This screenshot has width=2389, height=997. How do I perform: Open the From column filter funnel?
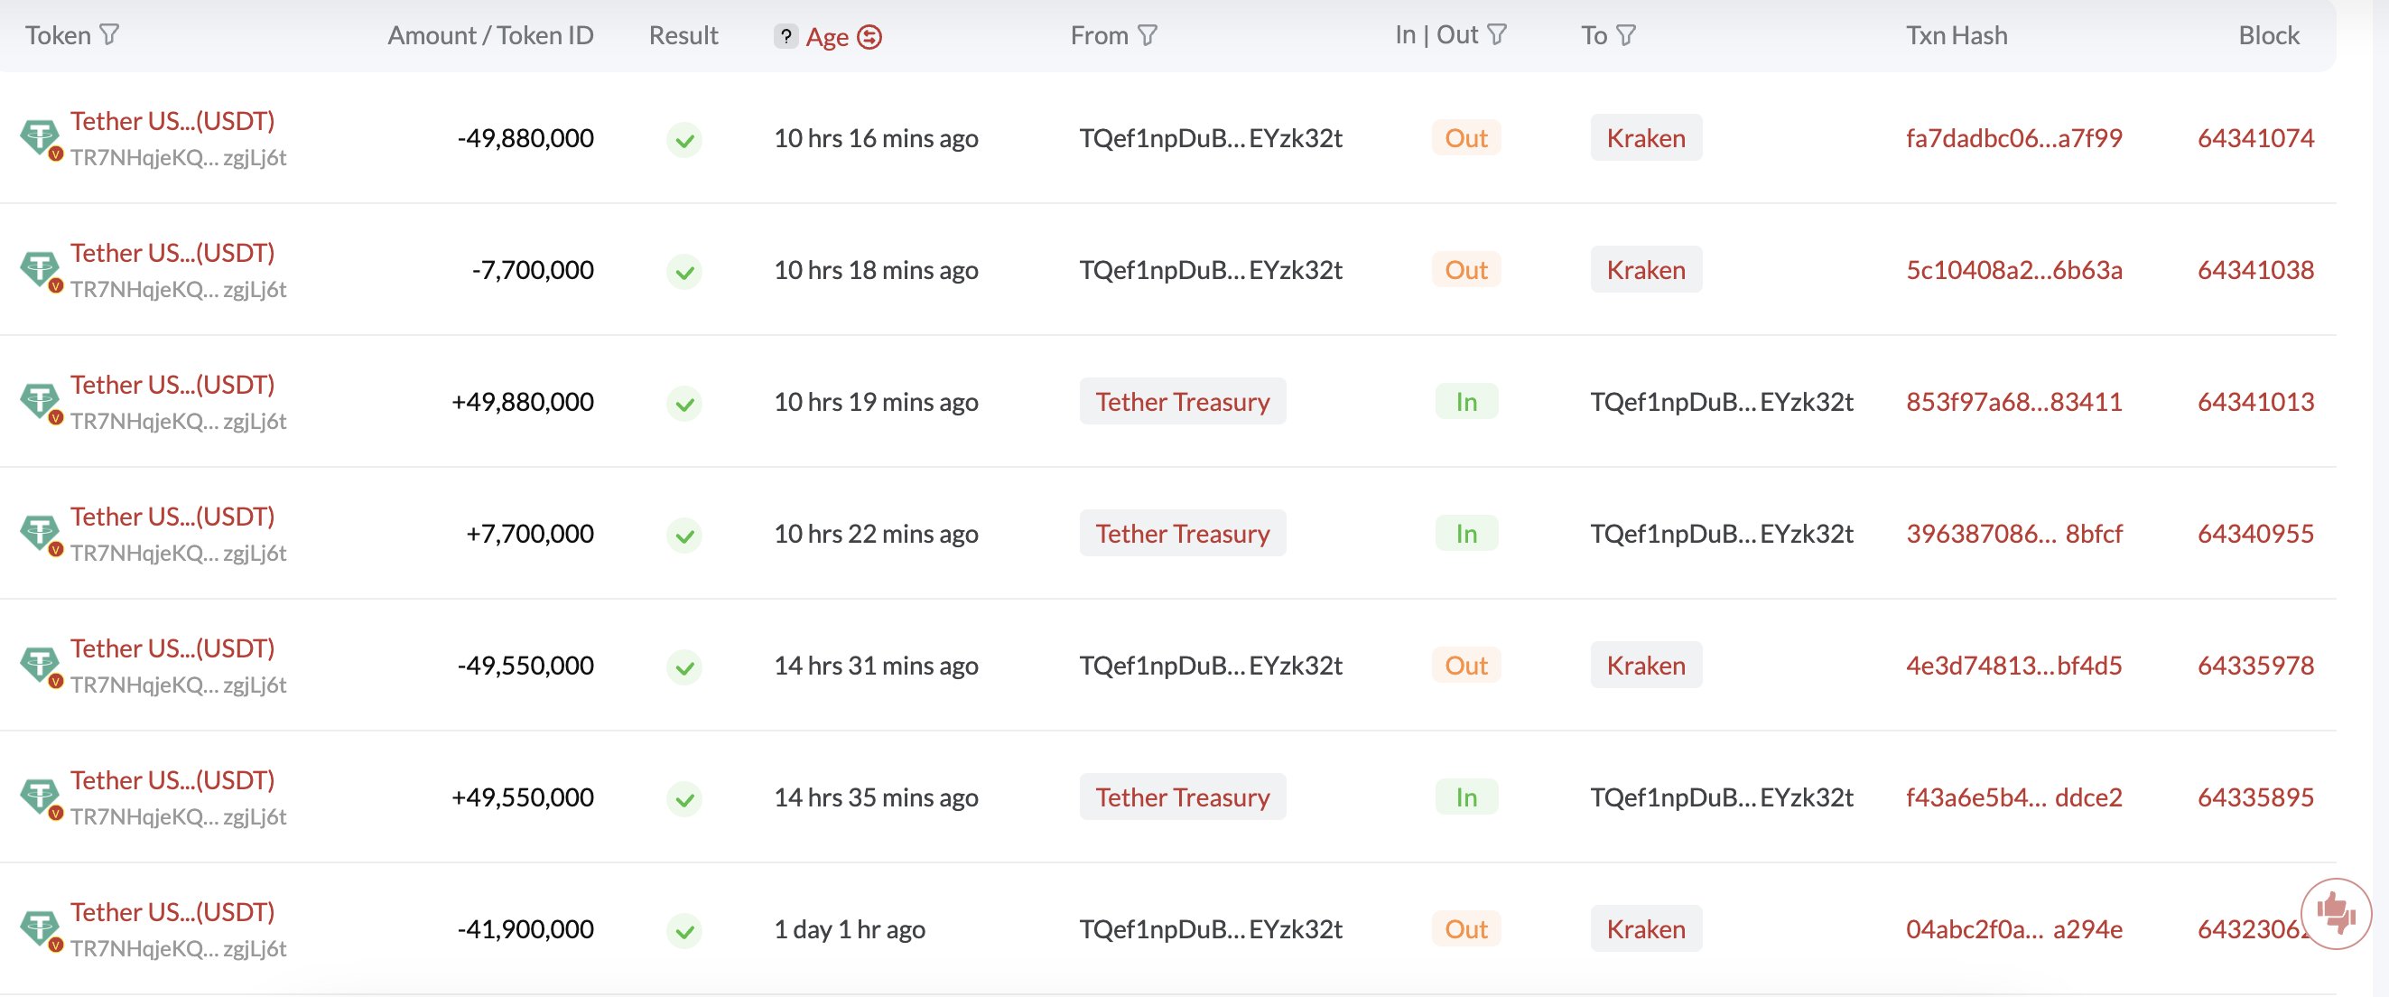pos(1148,35)
